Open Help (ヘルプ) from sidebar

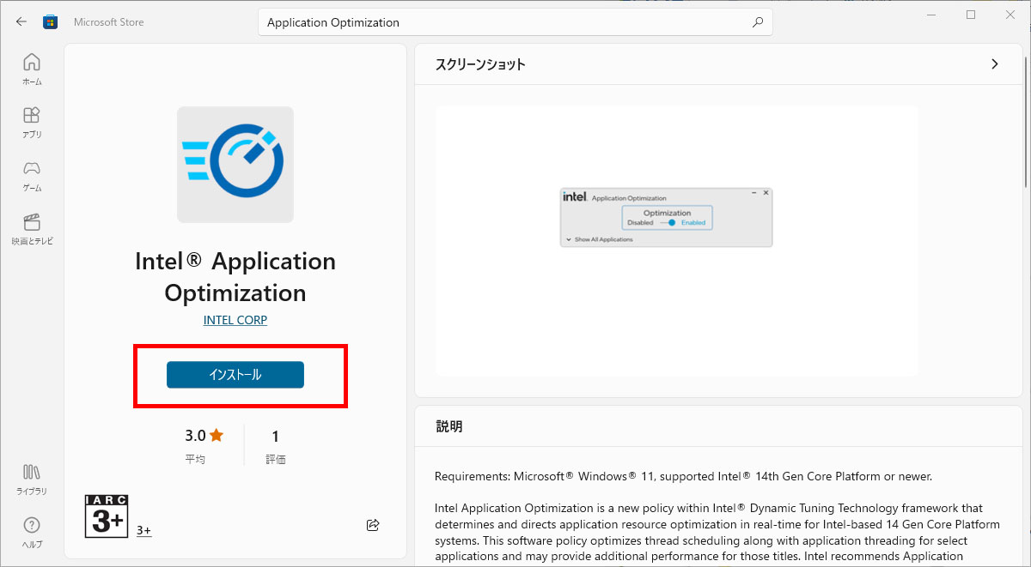32,532
